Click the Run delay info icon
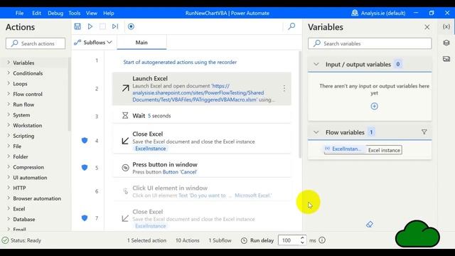Screen dimensions: 455x256 click(322, 240)
